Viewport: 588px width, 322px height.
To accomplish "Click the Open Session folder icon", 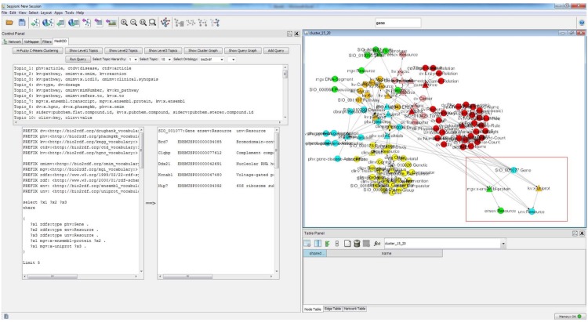I will click(x=9, y=24).
